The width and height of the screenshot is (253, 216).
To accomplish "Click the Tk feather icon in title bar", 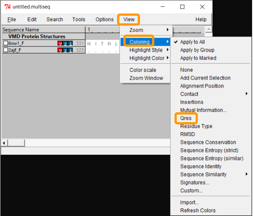I will pos(8,7).
